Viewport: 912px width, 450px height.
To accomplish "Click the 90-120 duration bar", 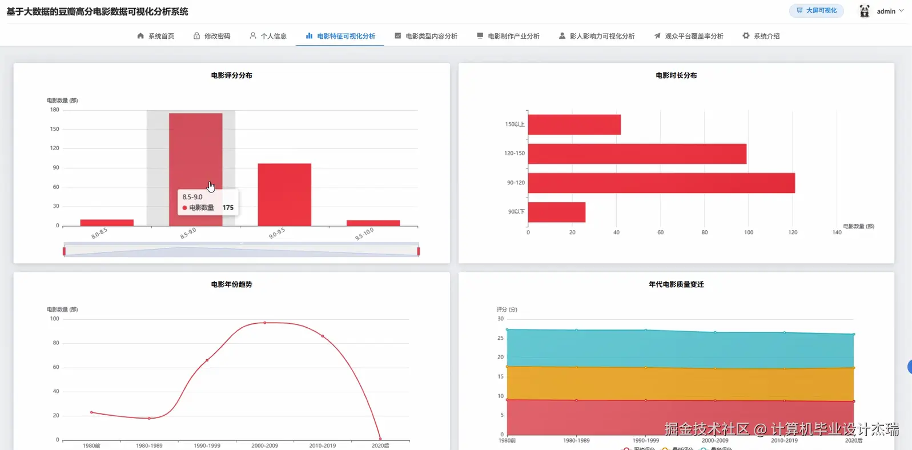I will tap(661, 183).
